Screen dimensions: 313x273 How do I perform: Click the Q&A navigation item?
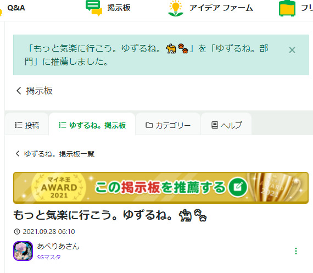click(16, 8)
